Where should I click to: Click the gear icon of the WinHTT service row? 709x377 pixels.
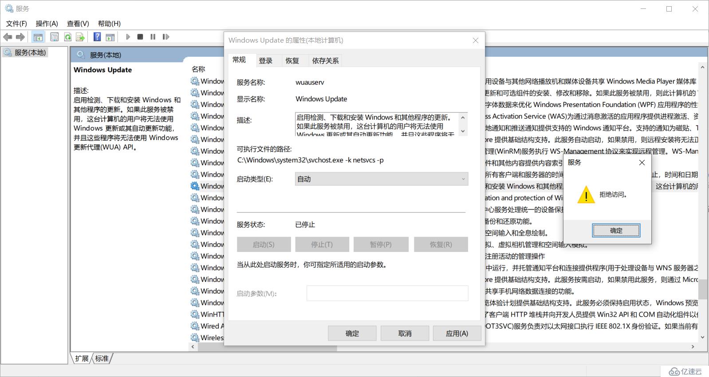point(195,314)
